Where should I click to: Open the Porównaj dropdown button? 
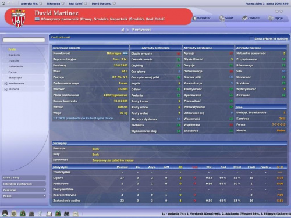(x=24, y=190)
